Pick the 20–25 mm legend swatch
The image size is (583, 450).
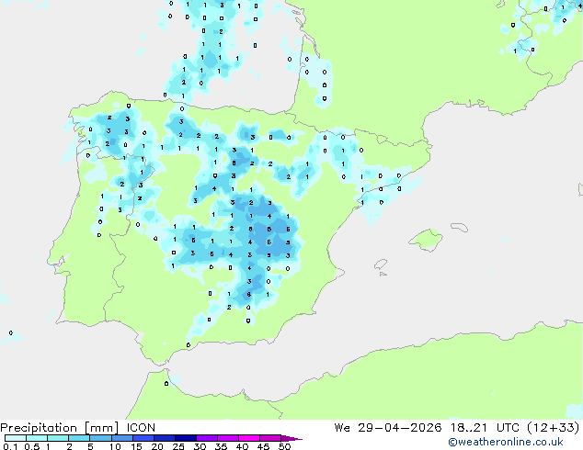[165, 438]
